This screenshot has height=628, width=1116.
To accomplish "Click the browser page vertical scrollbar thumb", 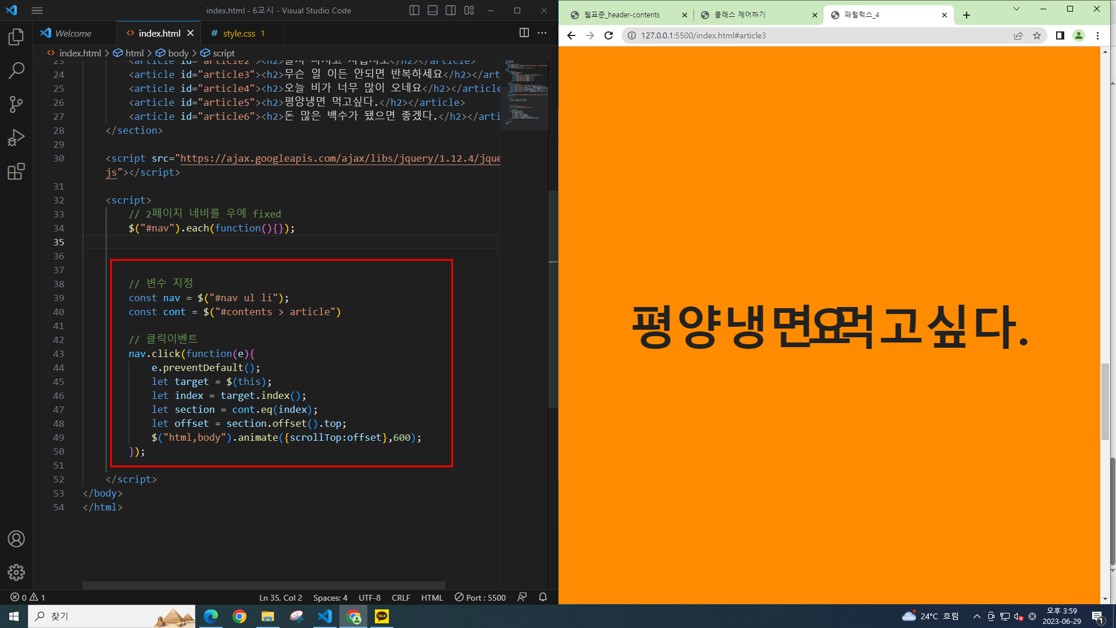I will 1105,401.
